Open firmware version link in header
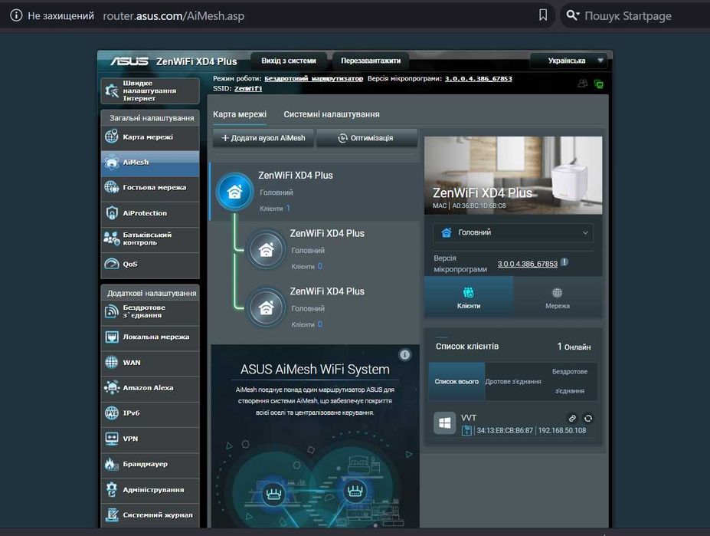This screenshot has height=536, width=710. click(x=478, y=78)
